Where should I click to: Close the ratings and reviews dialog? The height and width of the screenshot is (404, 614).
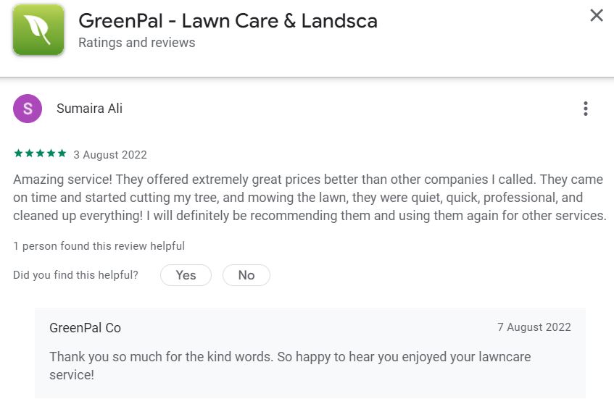point(596,15)
